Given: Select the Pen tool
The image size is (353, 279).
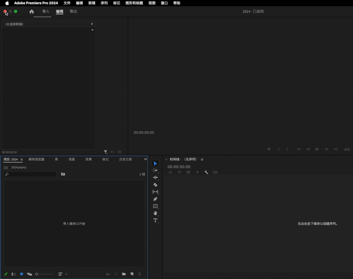Looking at the screenshot, I should click(x=155, y=199).
